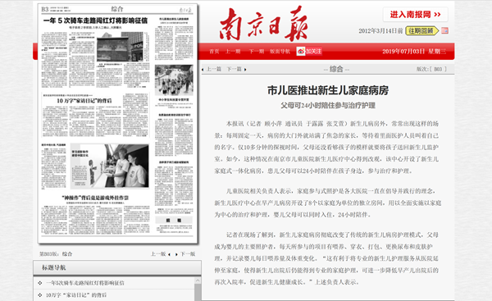Click the Weibo 加关注 follow button

point(309,51)
